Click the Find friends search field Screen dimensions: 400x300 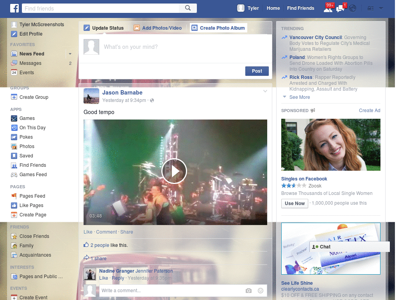tap(101, 9)
